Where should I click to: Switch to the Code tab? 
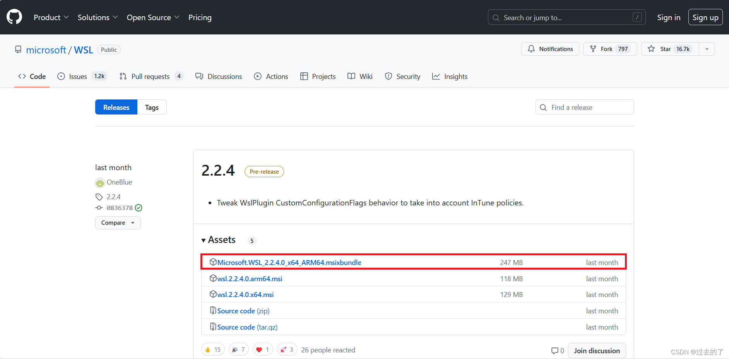point(32,77)
